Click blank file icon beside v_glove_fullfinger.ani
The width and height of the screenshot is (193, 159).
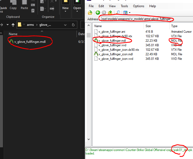click(96, 32)
